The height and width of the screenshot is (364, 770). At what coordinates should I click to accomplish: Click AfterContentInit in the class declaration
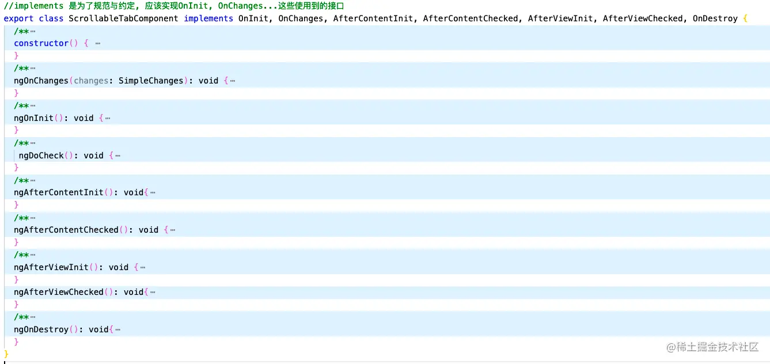coord(373,18)
